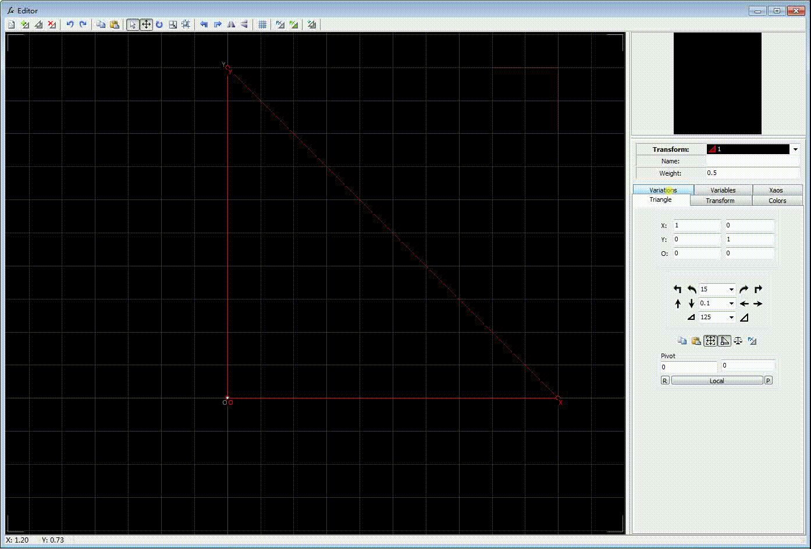Copy triangle coordinates in Triangle tab
Viewport: 811px width, 549px height.
682,341
